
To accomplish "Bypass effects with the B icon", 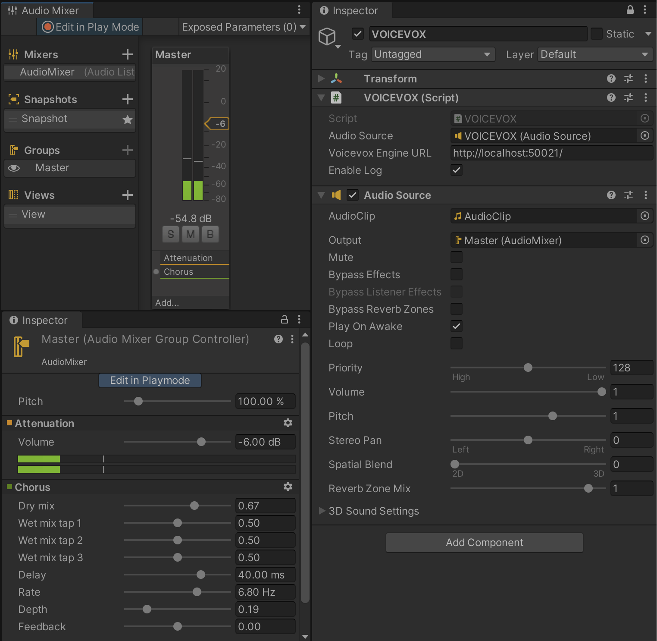I will coord(210,234).
